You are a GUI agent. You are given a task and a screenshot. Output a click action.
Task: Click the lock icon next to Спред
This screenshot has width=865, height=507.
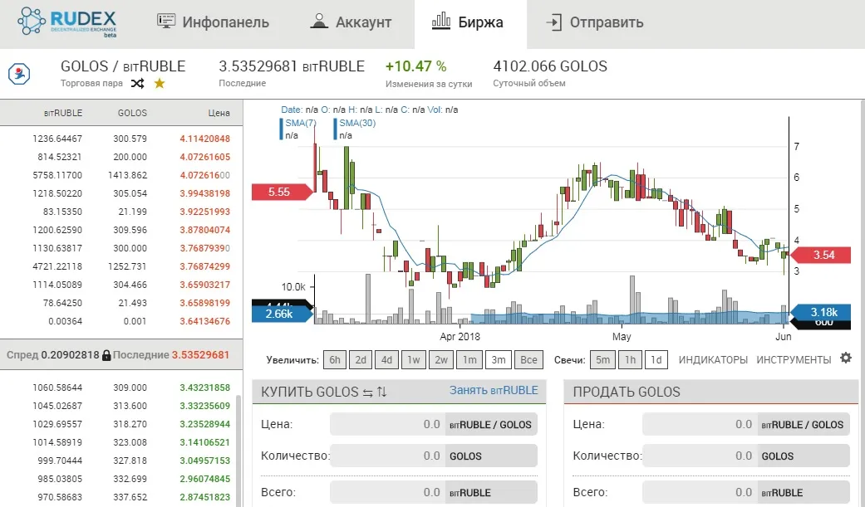106,355
